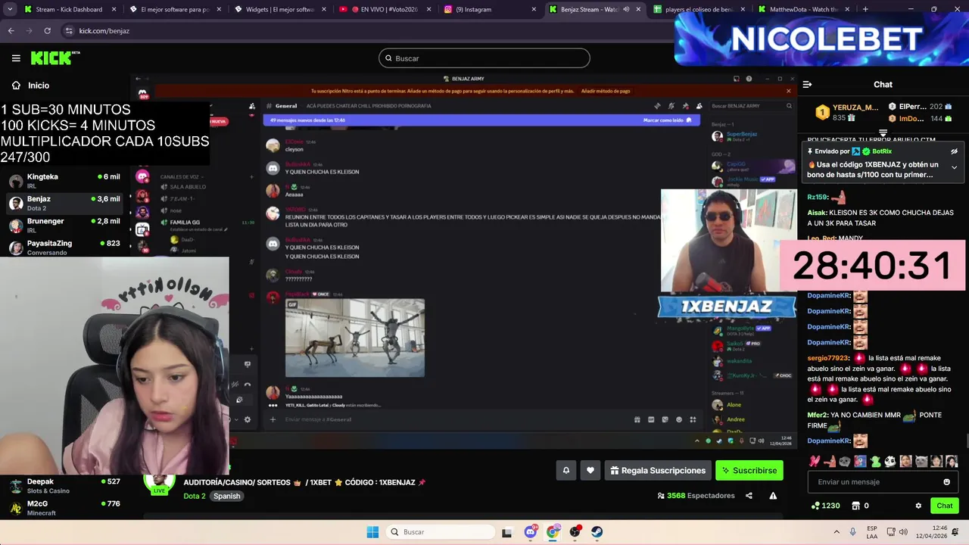969x545 pixels.
Task: Open Discord from the taskbar
Action: coord(530,532)
